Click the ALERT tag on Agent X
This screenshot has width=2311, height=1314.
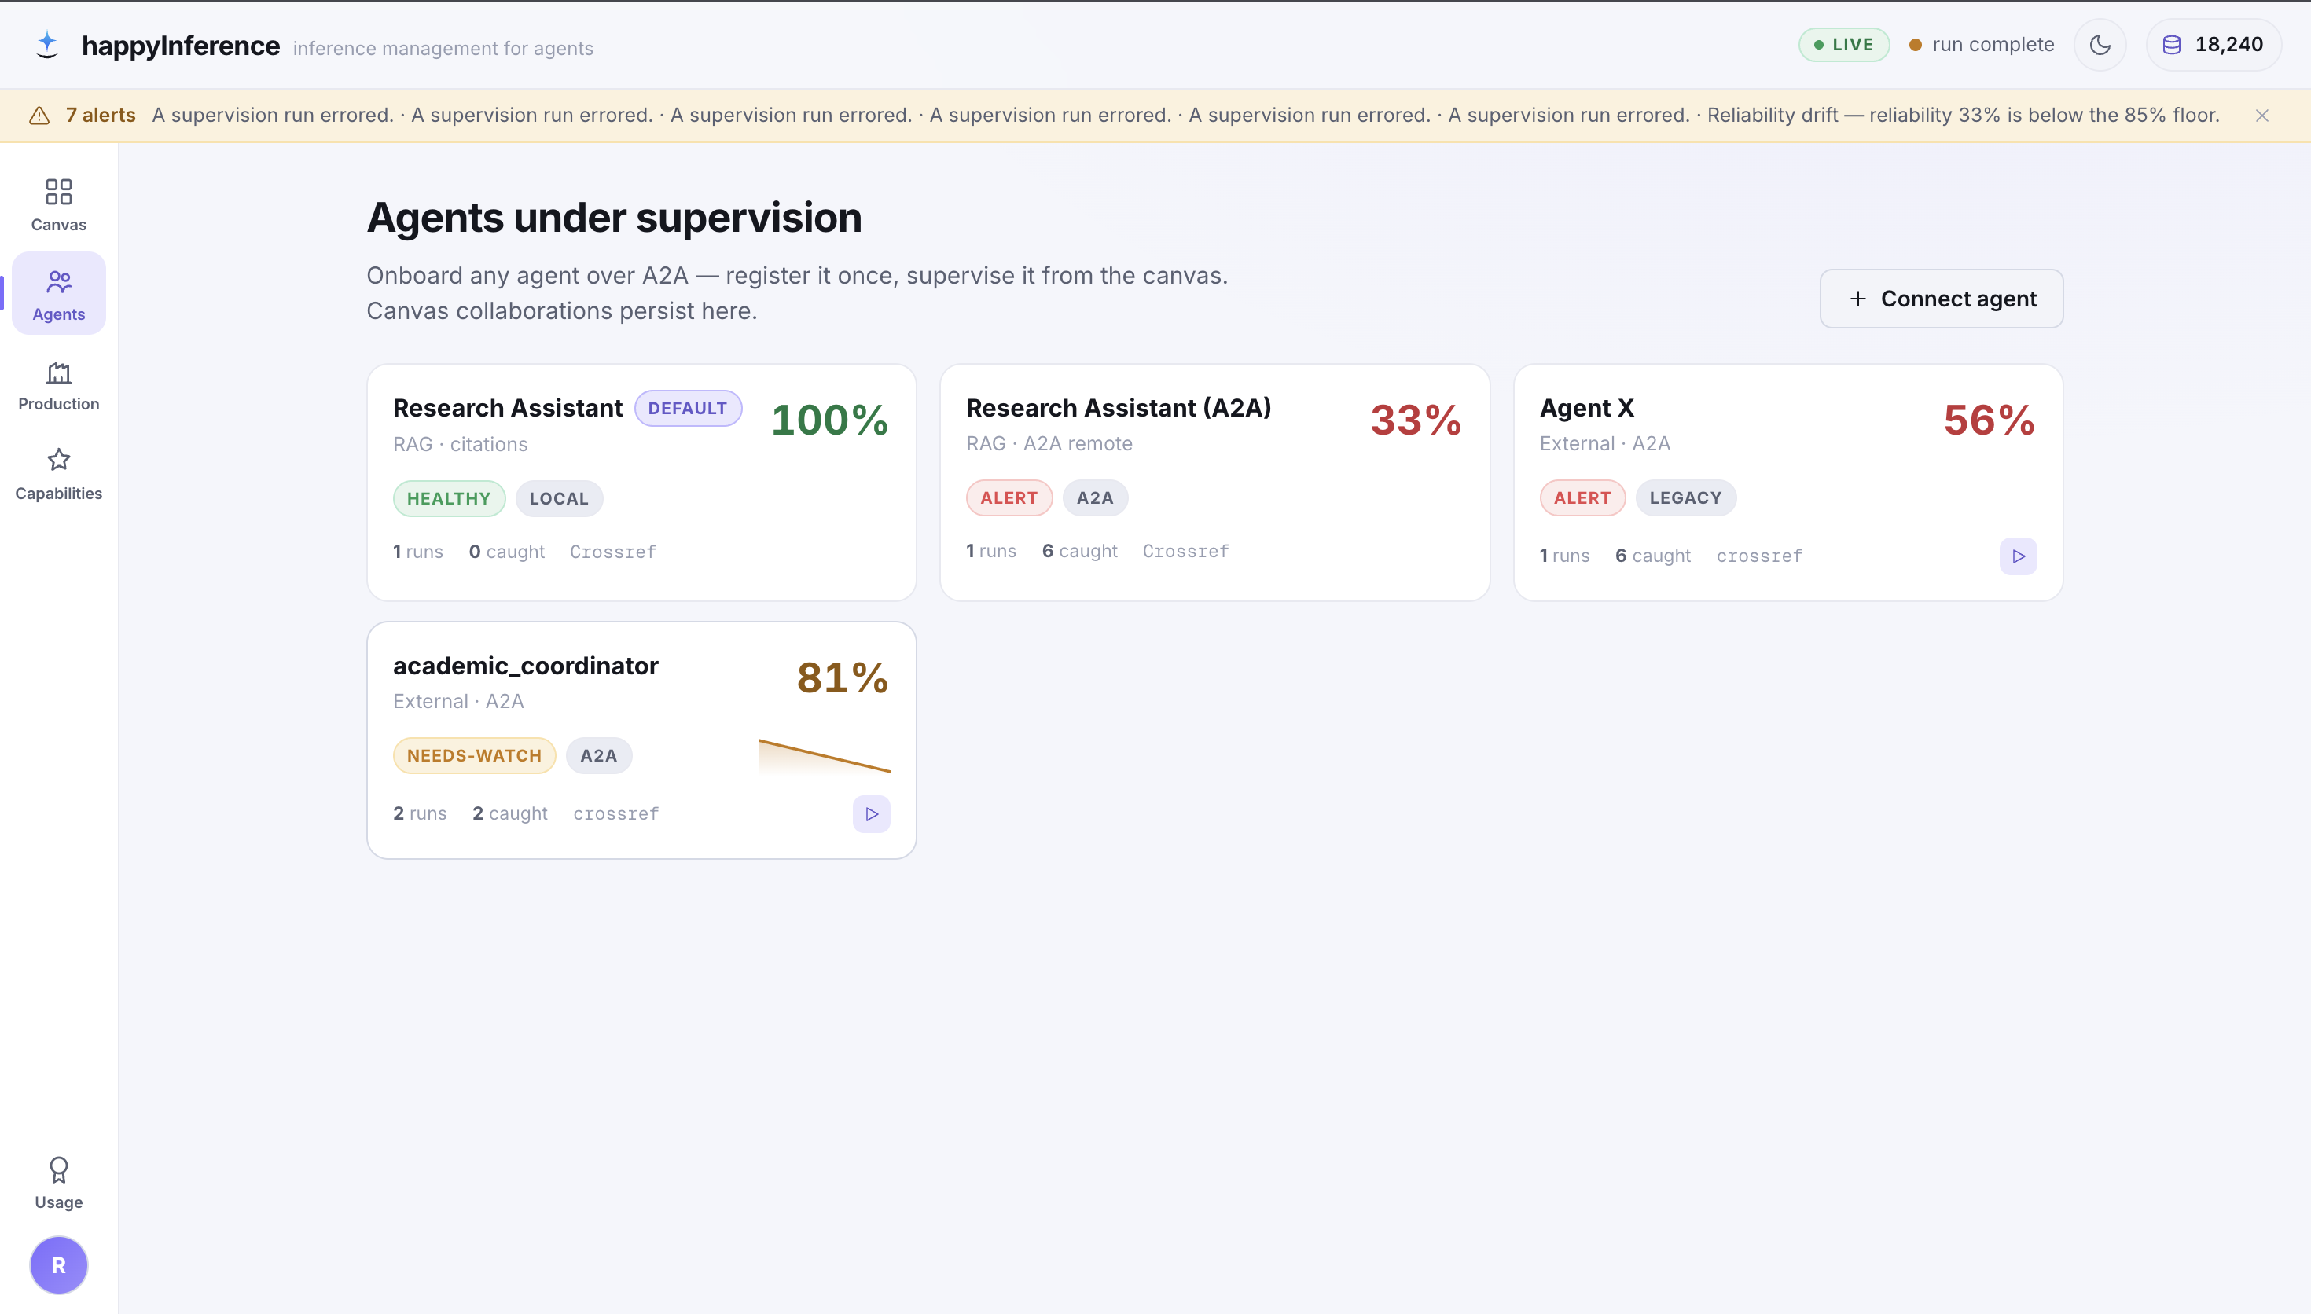pos(1582,498)
